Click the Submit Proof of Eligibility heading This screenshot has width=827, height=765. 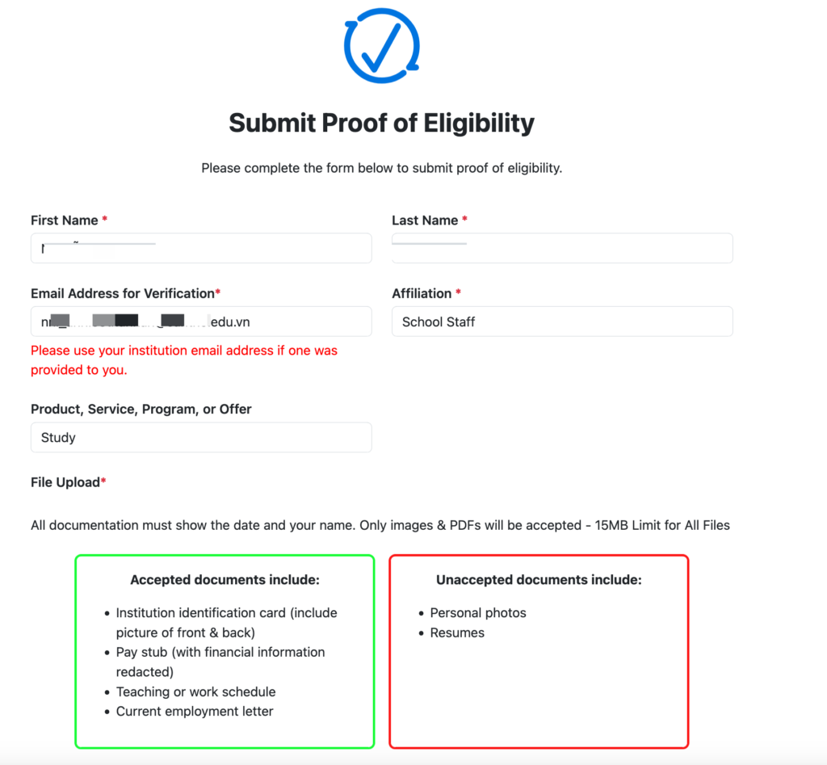click(x=381, y=123)
